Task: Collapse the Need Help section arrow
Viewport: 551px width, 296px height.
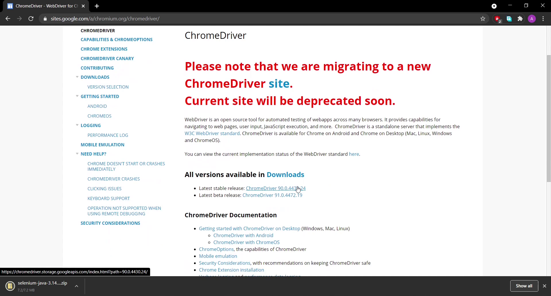Action: [77, 154]
